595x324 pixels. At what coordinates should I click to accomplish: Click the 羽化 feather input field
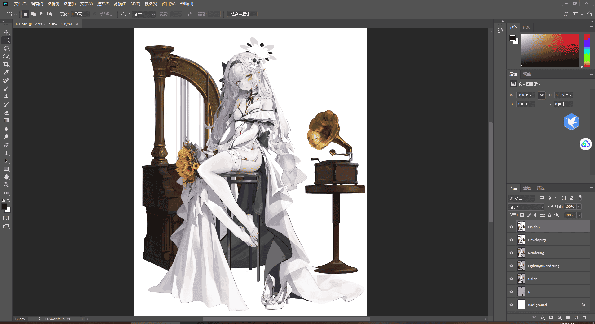tap(80, 14)
